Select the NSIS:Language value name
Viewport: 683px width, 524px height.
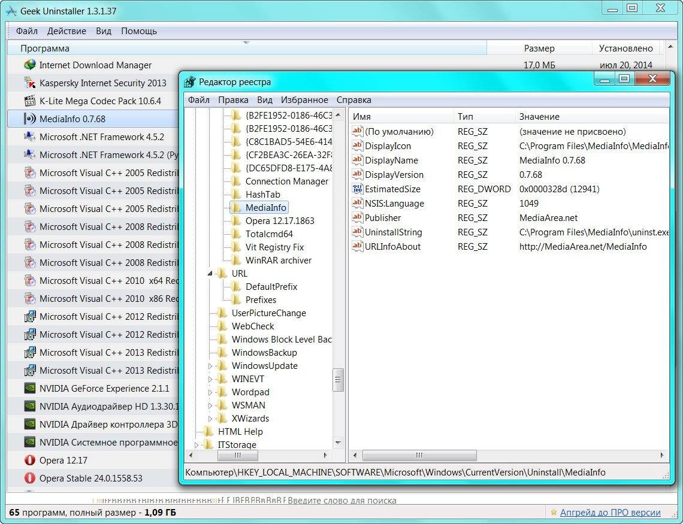(394, 203)
